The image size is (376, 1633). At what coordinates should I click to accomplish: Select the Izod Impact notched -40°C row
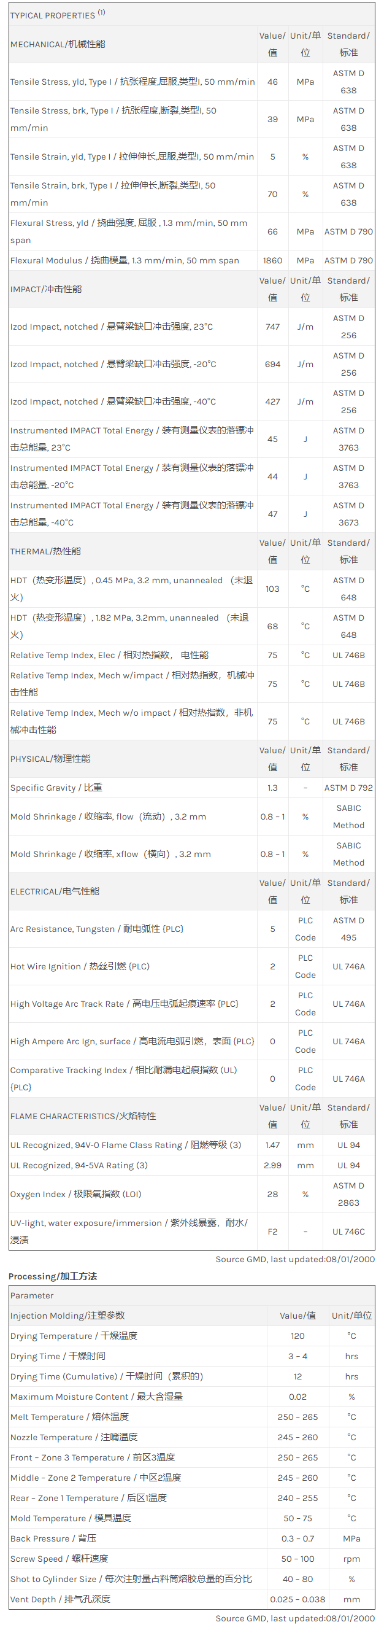click(112, 402)
